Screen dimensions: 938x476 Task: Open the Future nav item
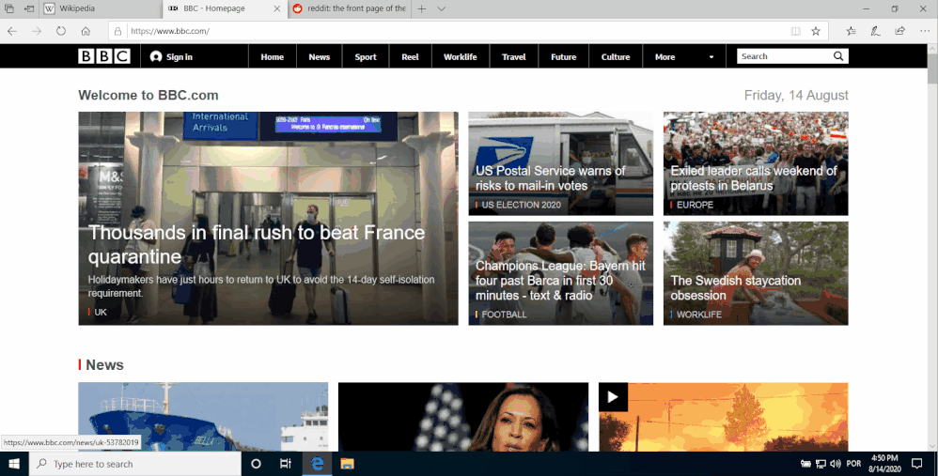click(564, 56)
